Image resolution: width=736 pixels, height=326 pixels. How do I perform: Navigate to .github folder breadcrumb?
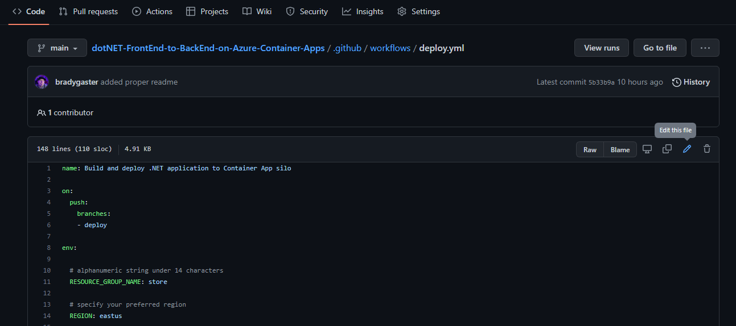[x=347, y=48]
